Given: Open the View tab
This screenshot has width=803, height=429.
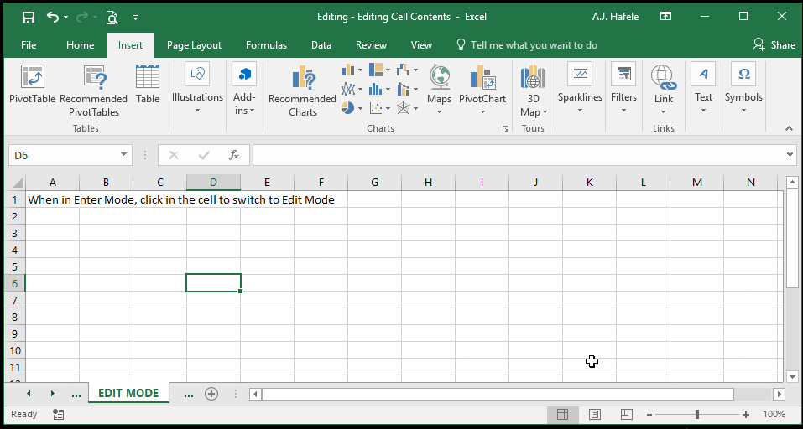Looking at the screenshot, I should point(421,45).
